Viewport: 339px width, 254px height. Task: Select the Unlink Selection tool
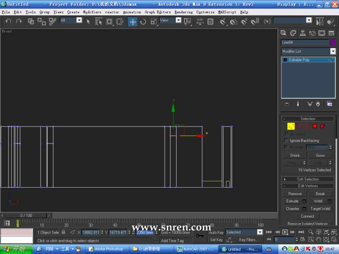42,21
